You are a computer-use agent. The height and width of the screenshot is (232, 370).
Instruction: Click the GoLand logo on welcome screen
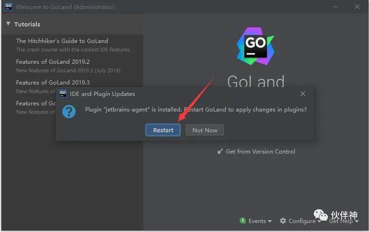[x=256, y=46]
